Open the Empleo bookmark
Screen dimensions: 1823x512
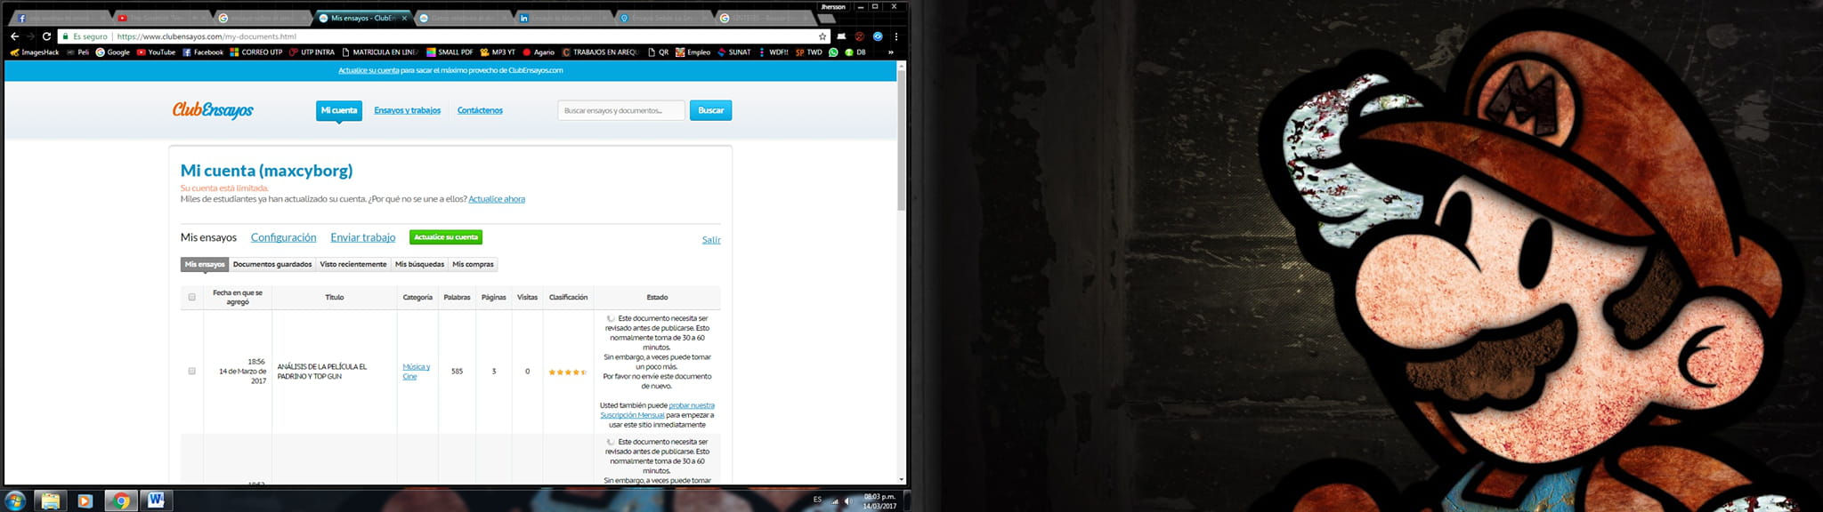[693, 52]
